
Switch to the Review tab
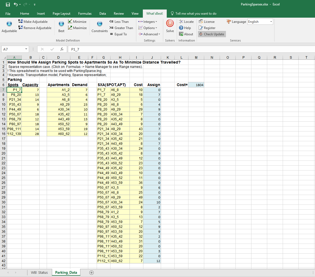tap(119, 14)
